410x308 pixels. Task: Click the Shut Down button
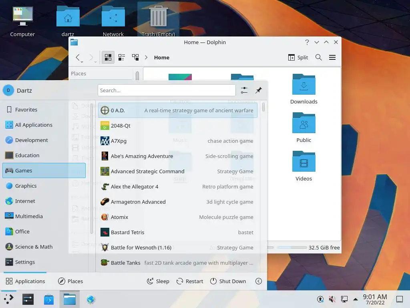pos(228,281)
